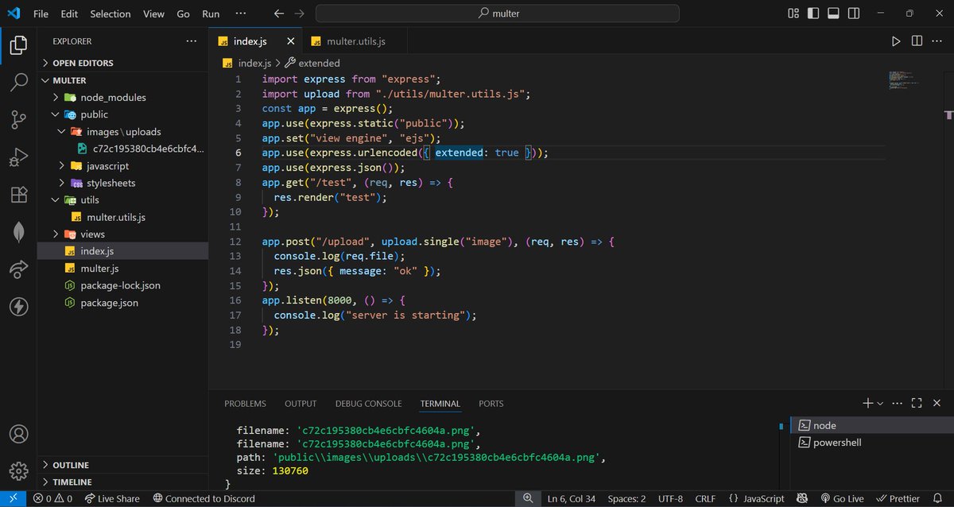954x507 pixels.
Task: Open package.json in the explorer
Action: pyautogui.click(x=122, y=303)
